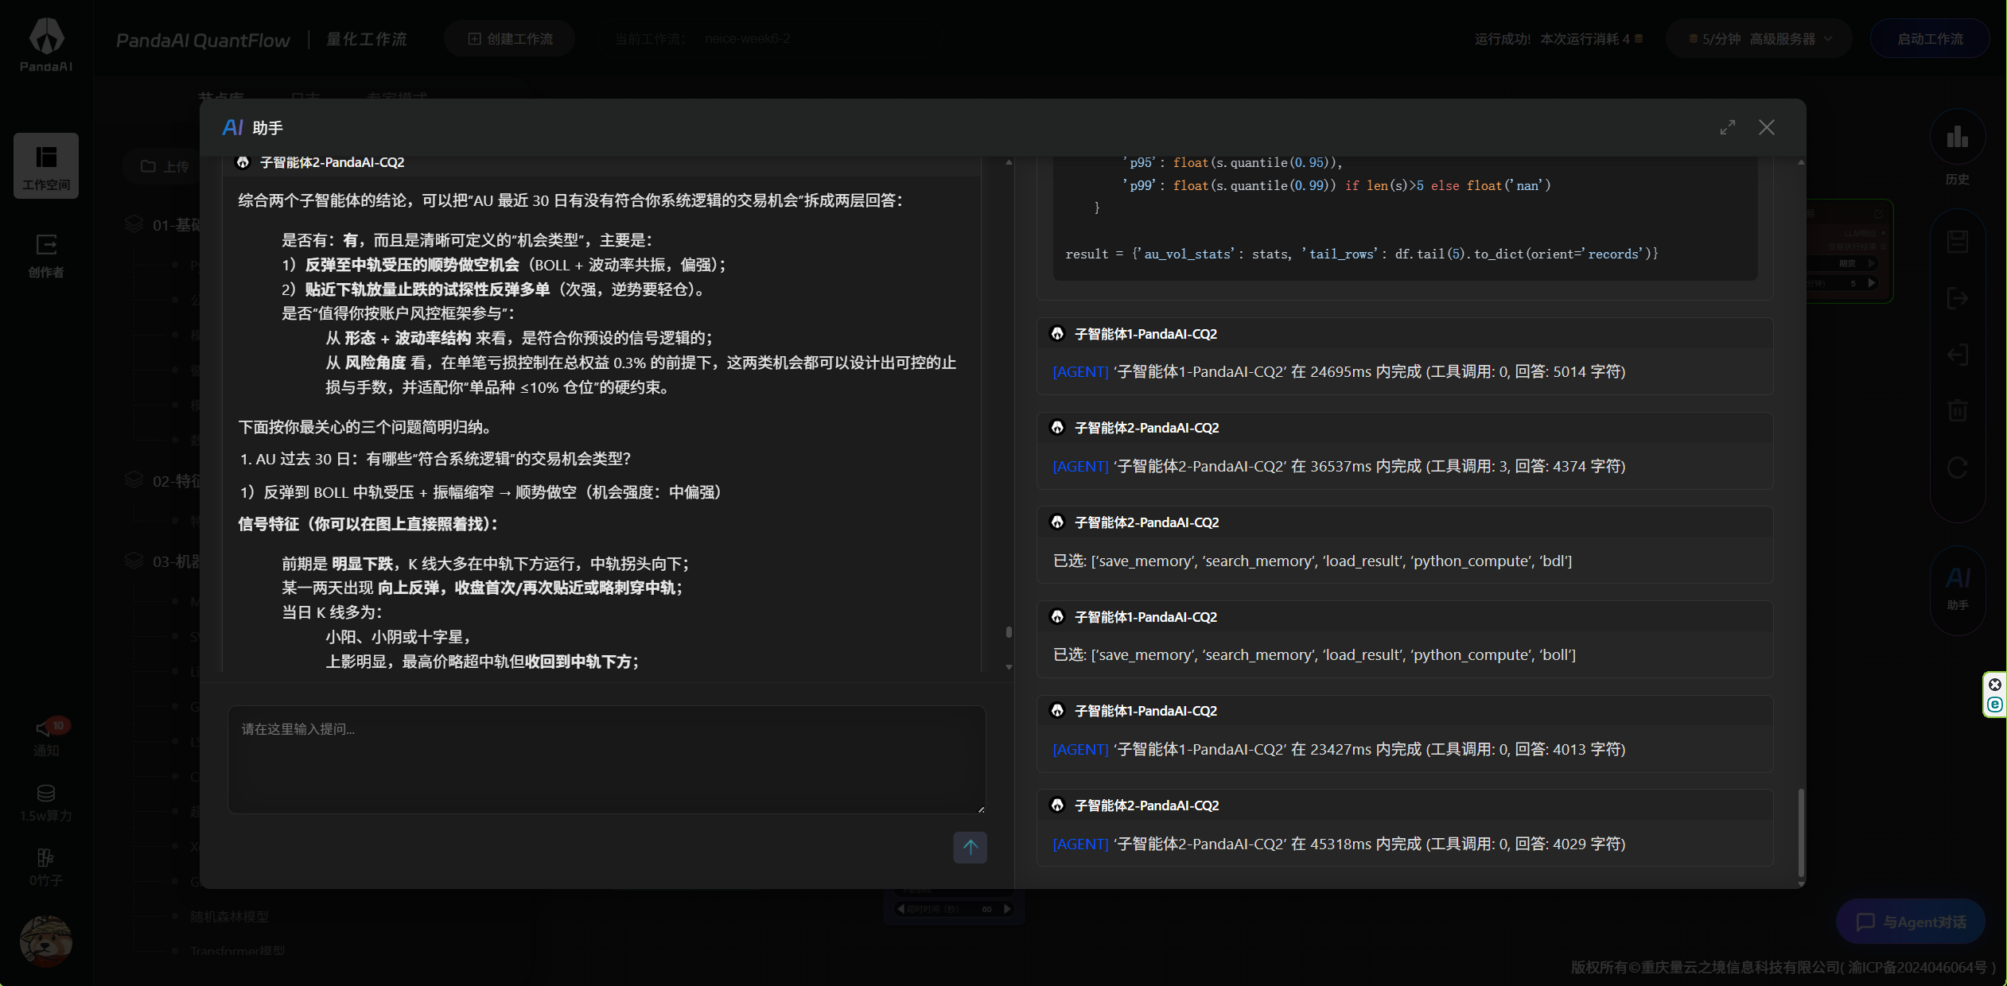
Task: Open the [AGENT] 子智能体1-PandaAI-CQ2 link
Action: click(1080, 371)
